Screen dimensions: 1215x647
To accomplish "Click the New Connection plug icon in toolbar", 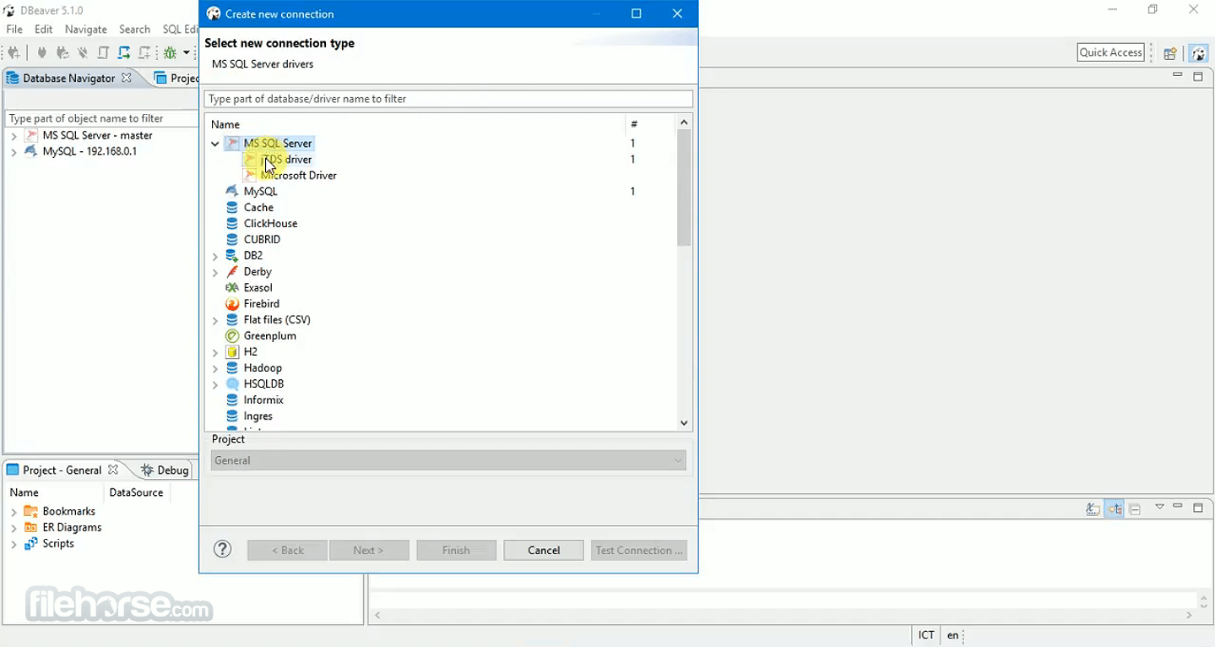I will tap(14, 52).
